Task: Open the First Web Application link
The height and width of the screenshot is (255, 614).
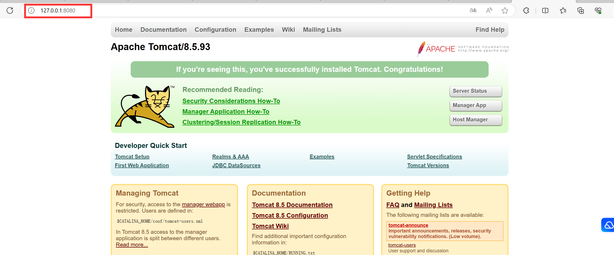Action: 142,165
